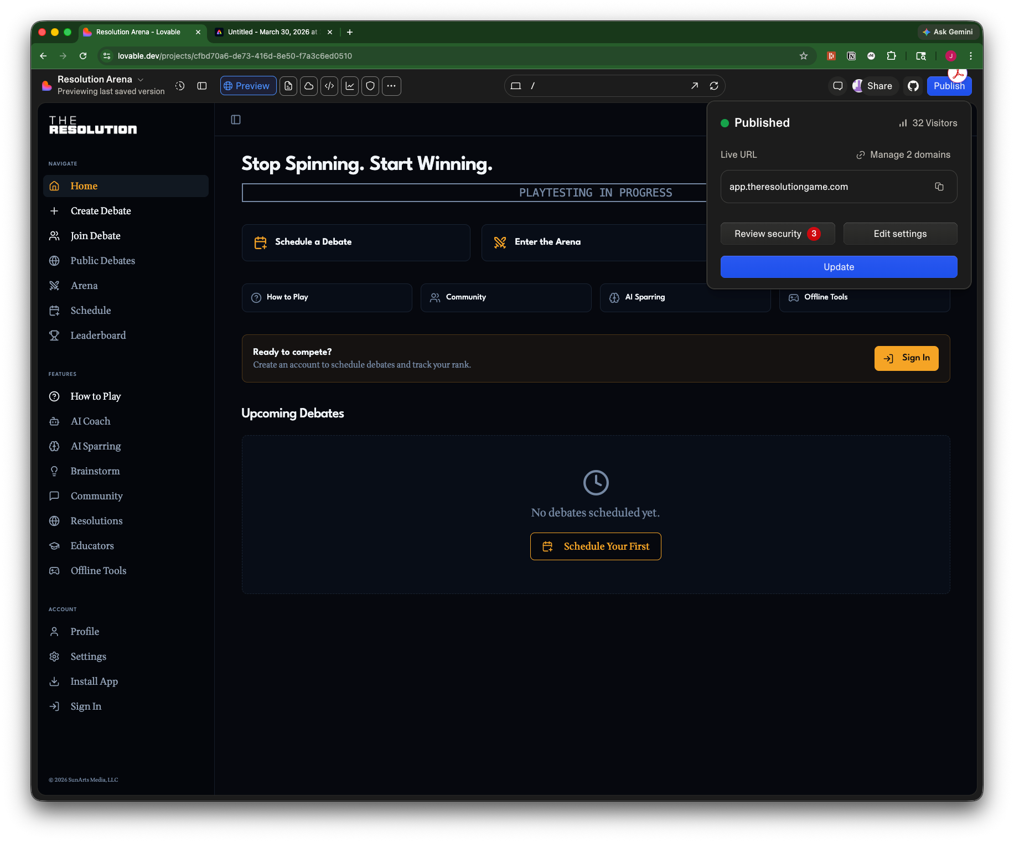Expand the Resolution Arena project dropdown

[141, 80]
